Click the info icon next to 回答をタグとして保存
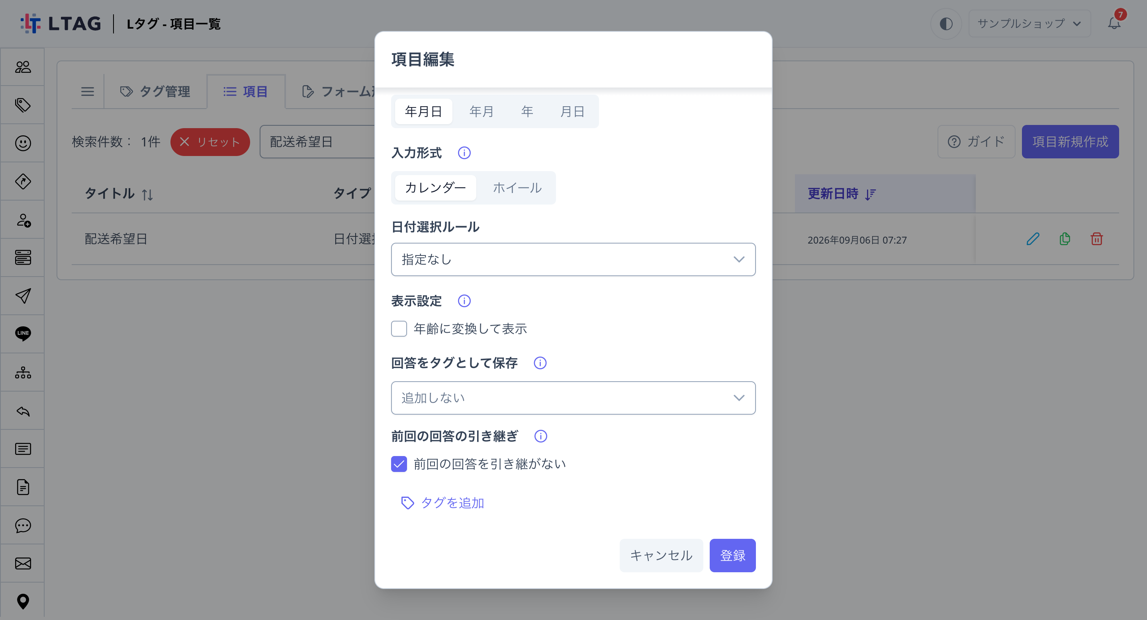 pos(540,363)
